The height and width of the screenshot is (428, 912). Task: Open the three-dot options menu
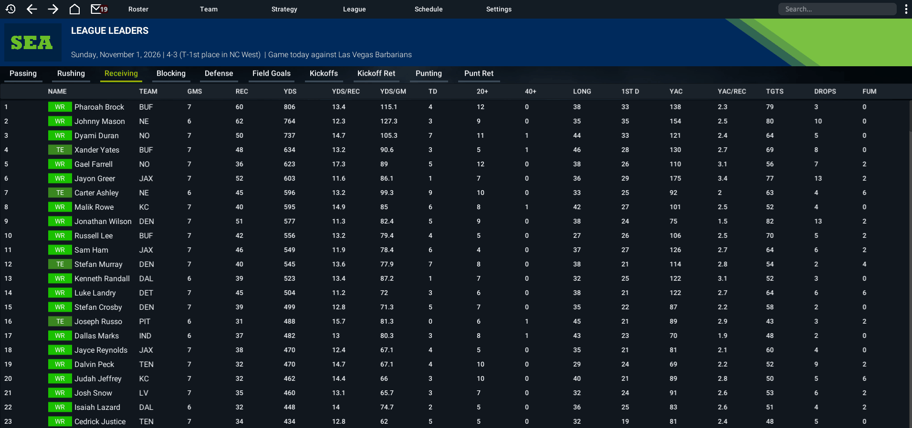[906, 9]
